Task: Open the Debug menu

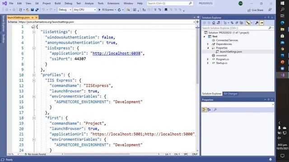Action: tap(68, 3)
